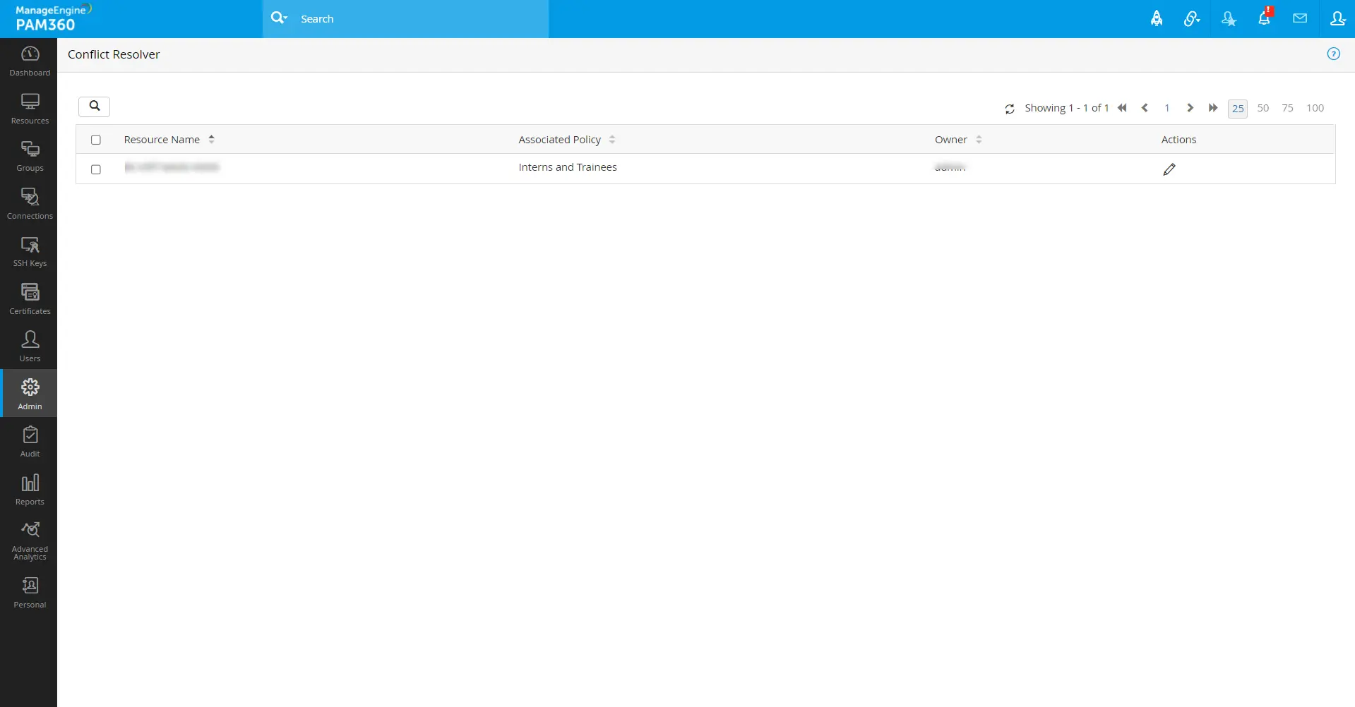The width and height of the screenshot is (1355, 707).
Task: Click the table search magnifier button
Action: pos(95,106)
